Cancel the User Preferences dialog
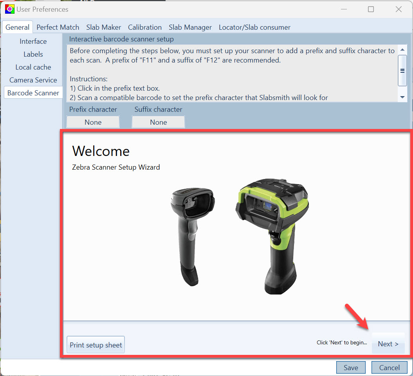This screenshot has height=376, width=413. click(x=389, y=367)
